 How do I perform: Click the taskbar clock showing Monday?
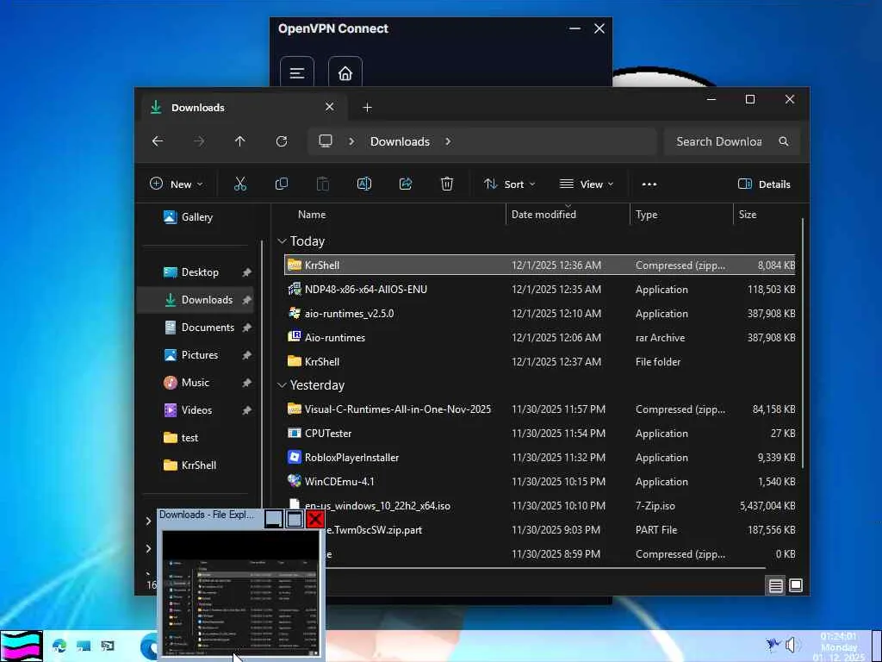tap(839, 646)
